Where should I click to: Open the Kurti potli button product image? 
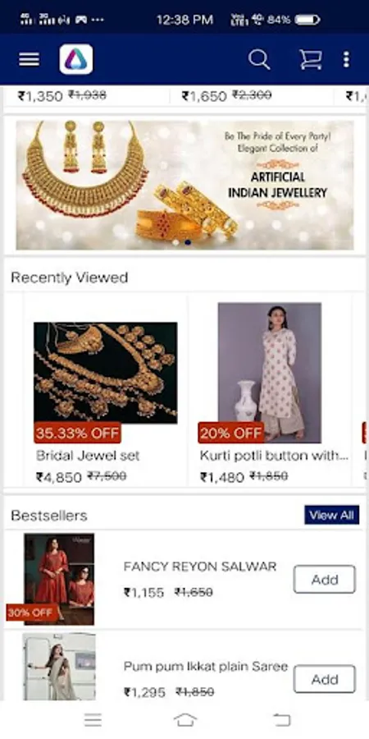(269, 372)
